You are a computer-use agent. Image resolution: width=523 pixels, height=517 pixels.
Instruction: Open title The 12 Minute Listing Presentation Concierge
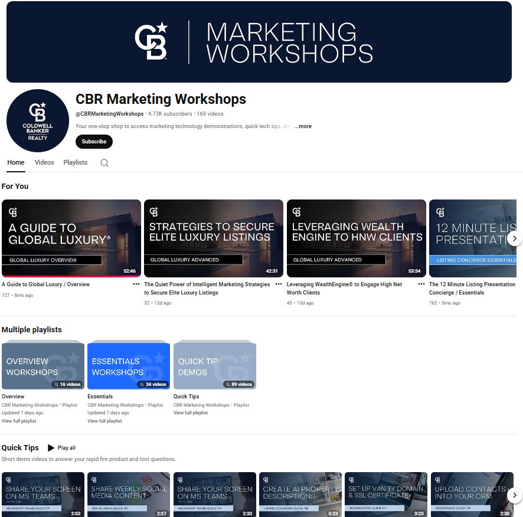[x=472, y=288]
